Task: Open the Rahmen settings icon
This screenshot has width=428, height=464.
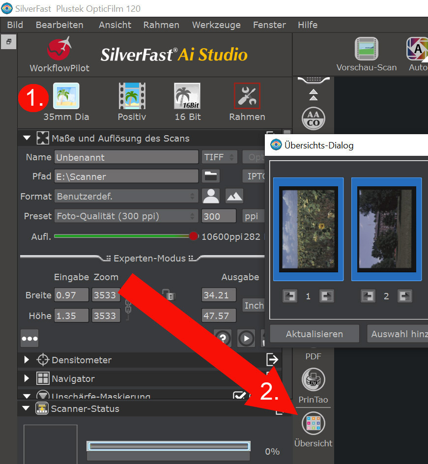Action: click(x=247, y=96)
